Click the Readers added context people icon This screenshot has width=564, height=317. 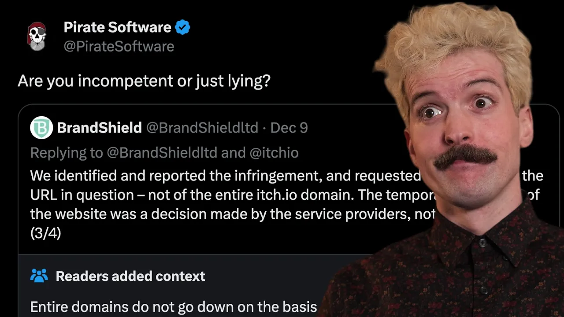(39, 276)
